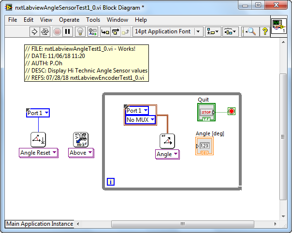Image resolution: width=292 pixels, height=233 pixels.
Task: Click the Step Over button
Action: (116, 31)
